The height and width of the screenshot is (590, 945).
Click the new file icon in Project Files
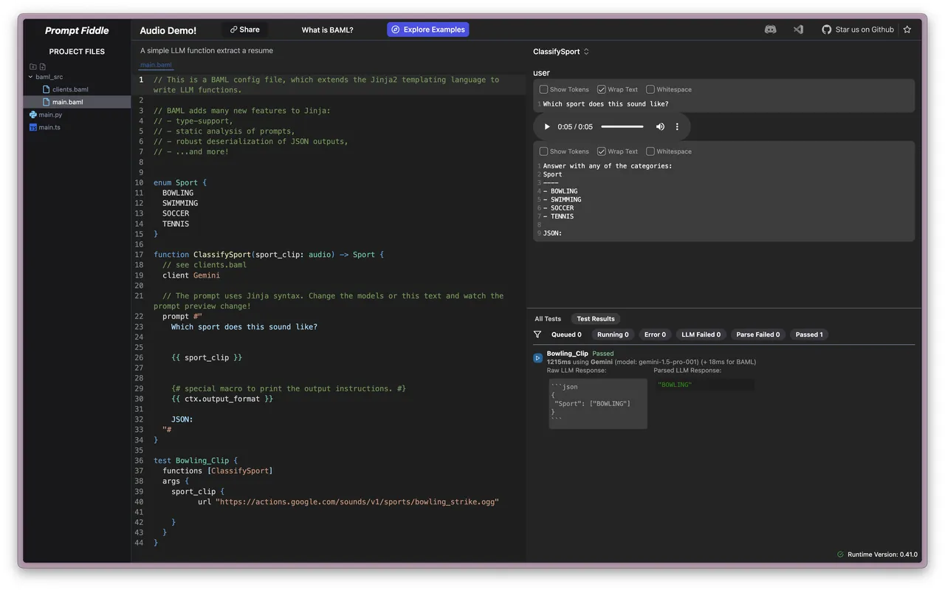[42, 66]
